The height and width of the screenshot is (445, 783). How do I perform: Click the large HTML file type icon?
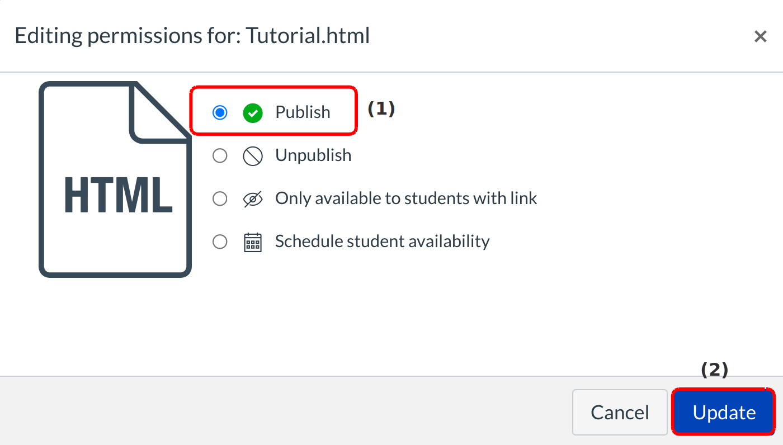pyautogui.click(x=116, y=179)
